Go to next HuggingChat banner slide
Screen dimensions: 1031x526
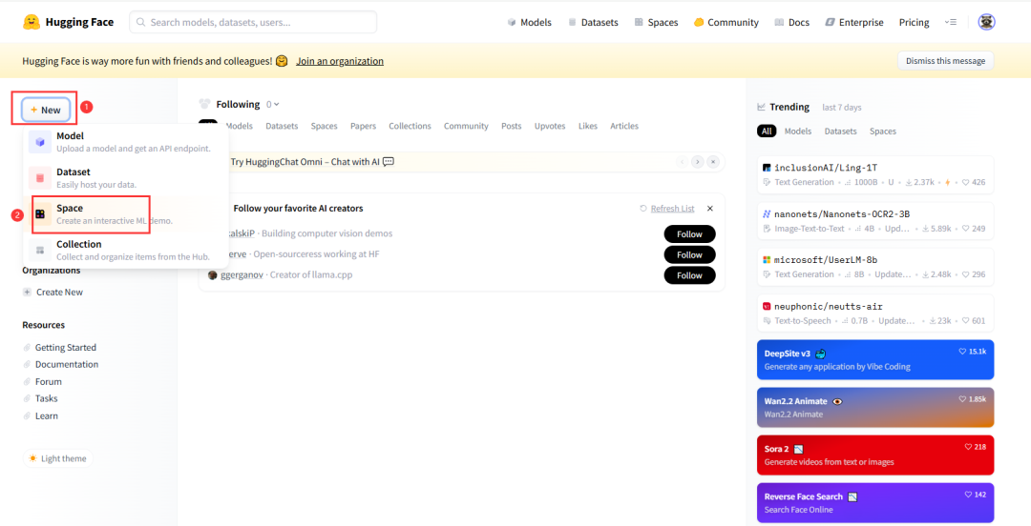[x=698, y=162]
